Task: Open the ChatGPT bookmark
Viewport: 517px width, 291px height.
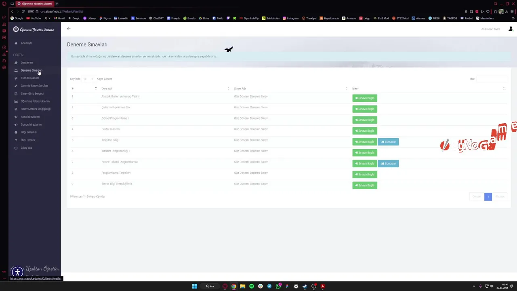Action: [x=156, y=18]
